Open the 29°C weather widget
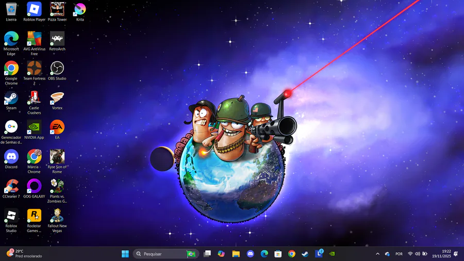 24,254
